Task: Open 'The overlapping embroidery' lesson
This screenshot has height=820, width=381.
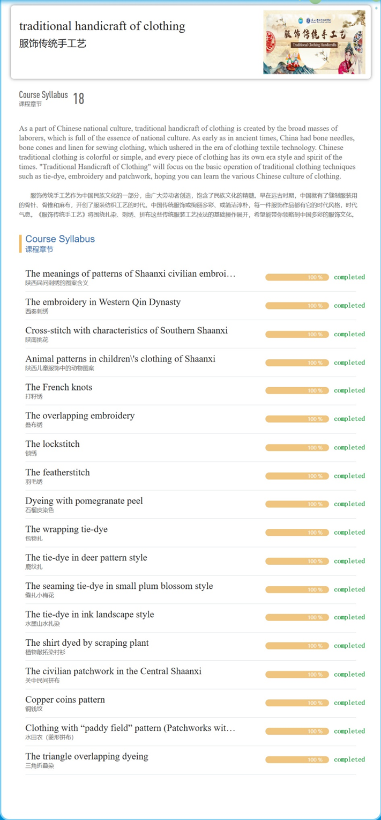Action: (80, 416)
